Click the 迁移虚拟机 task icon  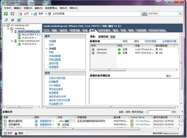click(5, 125)
